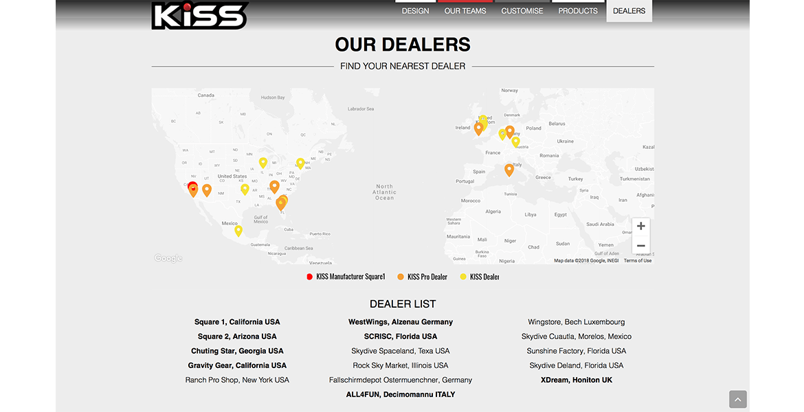Select the yellow map pin near Austria
The width and height of the screenshot is (804, 412).
coord(516,141)
